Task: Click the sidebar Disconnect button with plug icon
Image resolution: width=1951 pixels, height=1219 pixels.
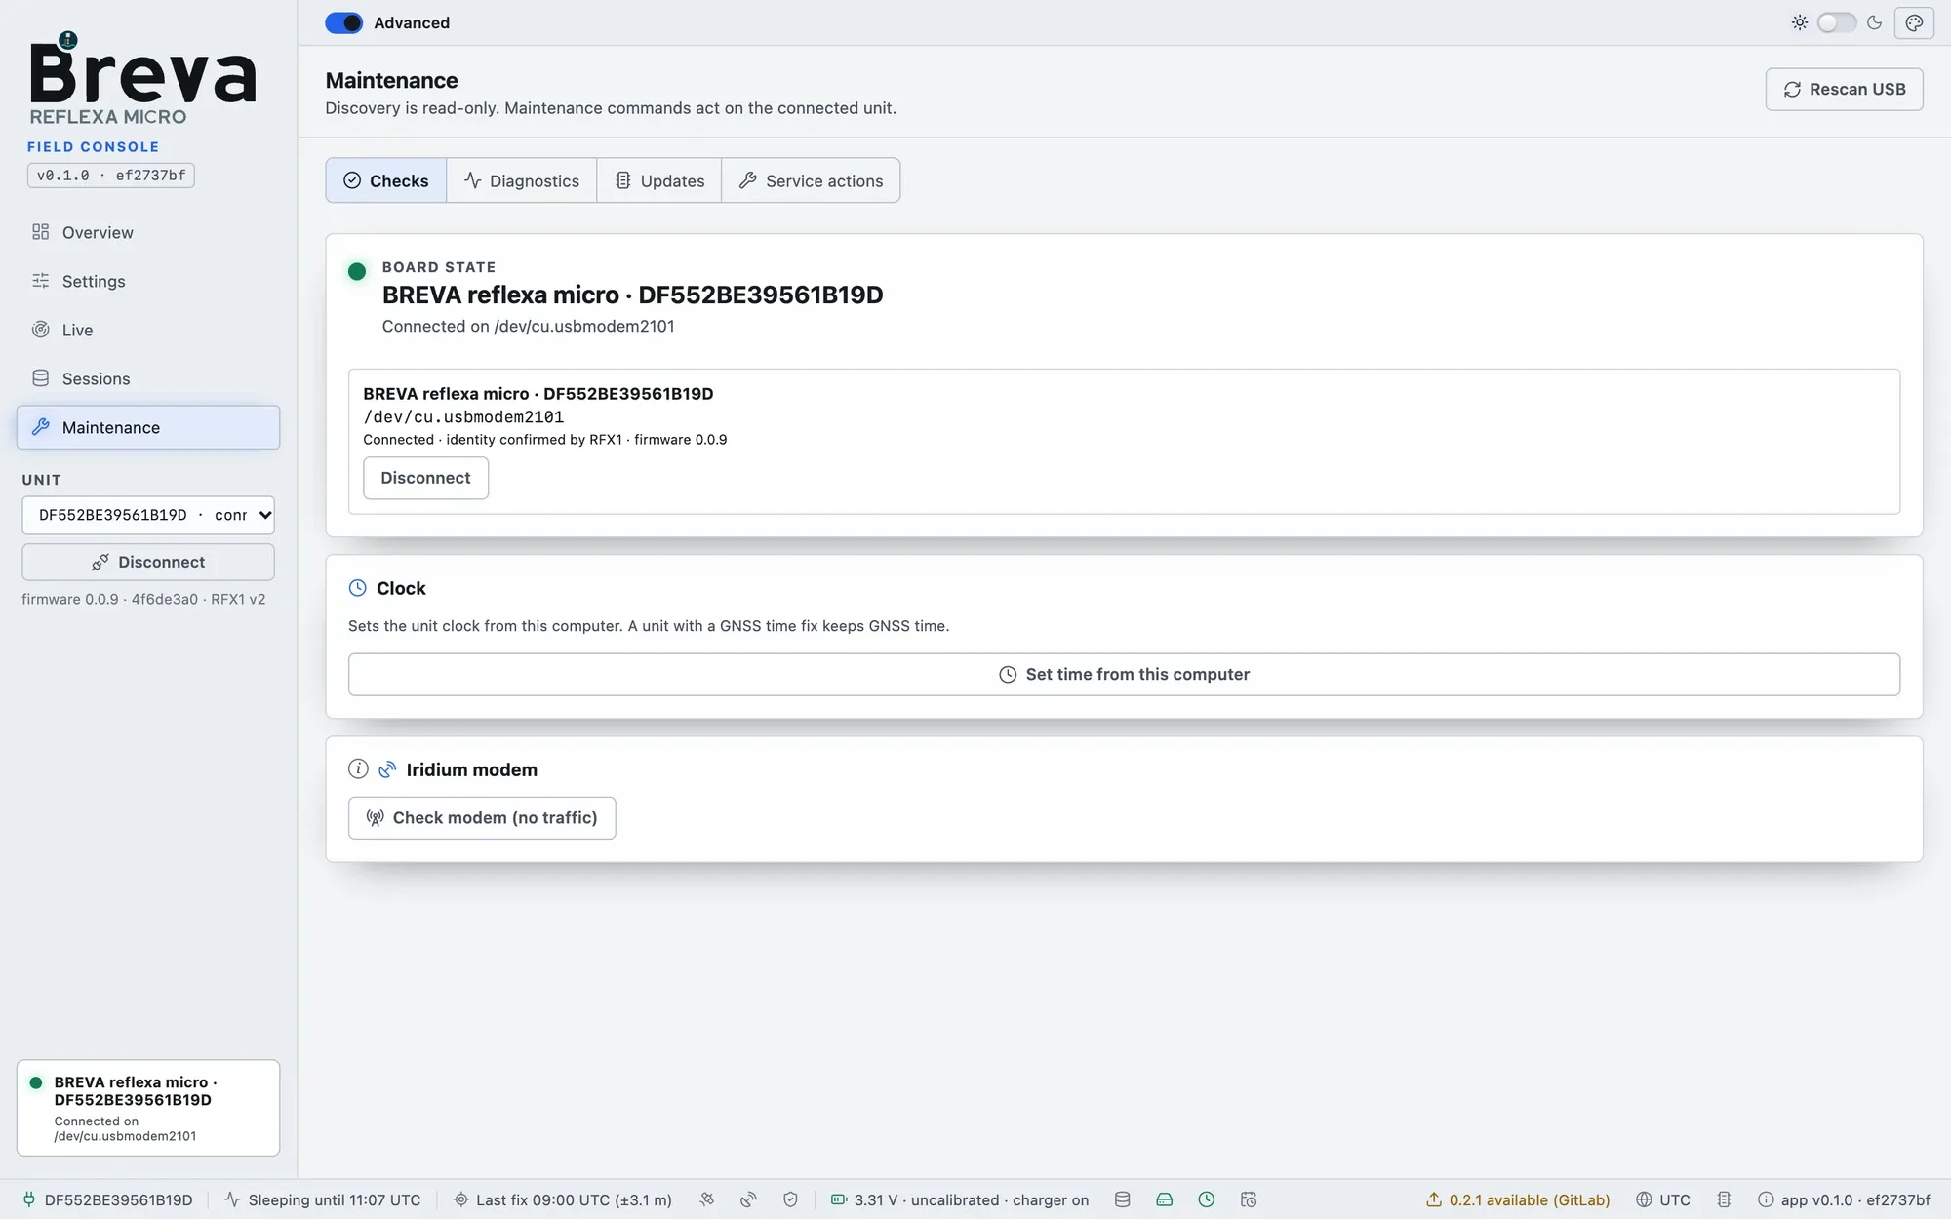Action: click(148, 562)
